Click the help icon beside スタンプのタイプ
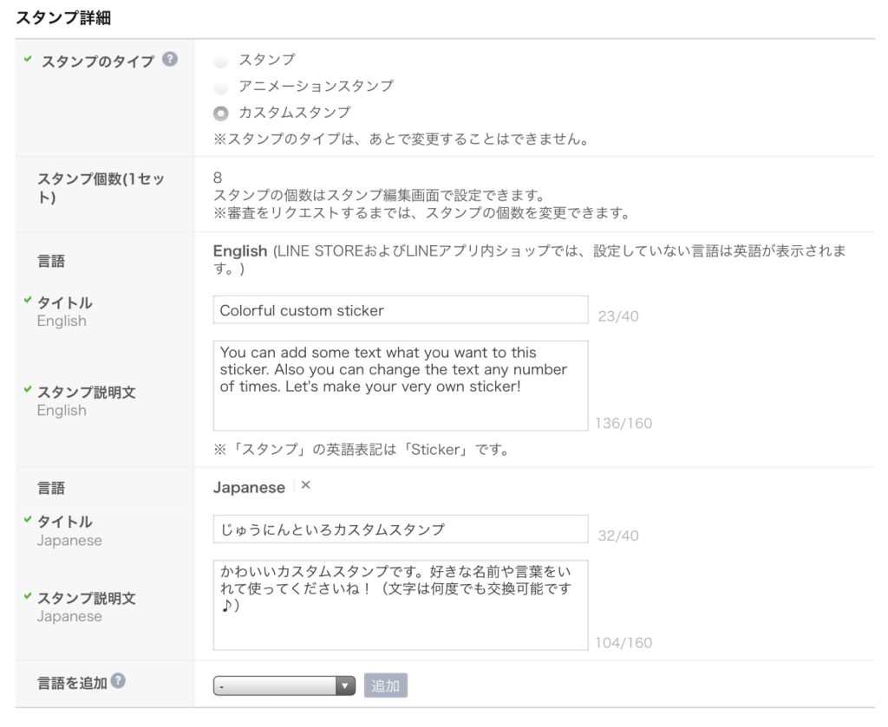Image resolution: width=888 pixels, height=727 pixels. point(171,60)
